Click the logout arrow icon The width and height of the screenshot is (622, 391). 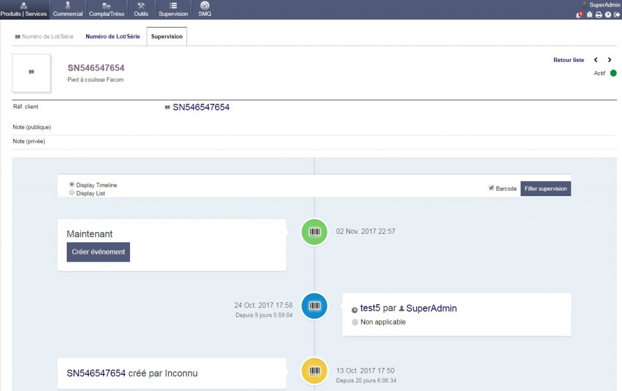pos(617,15)
